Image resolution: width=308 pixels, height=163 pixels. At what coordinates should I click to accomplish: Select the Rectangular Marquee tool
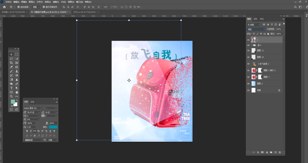click(17, 54)
